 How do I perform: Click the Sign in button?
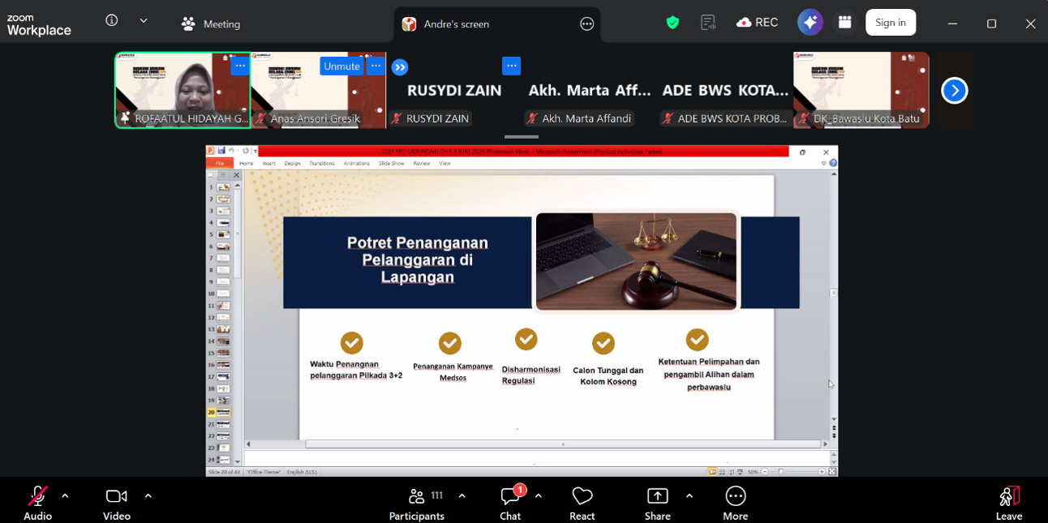pyautogui.click(x=891, y=23)
